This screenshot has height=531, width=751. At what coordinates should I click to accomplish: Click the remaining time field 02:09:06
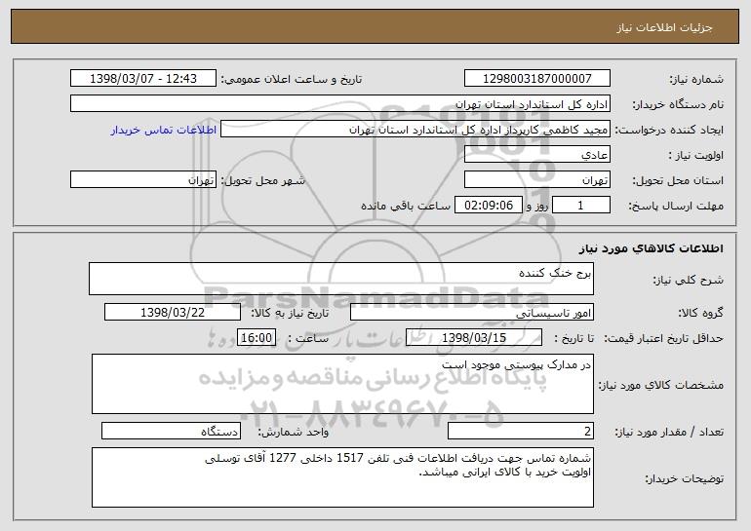tap(488, 205)
